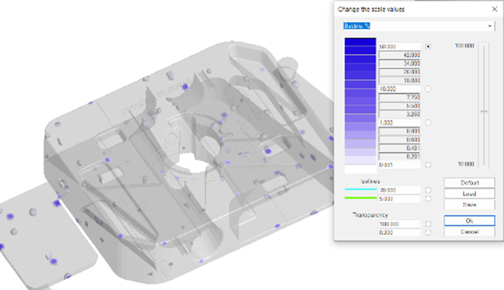Click the green isoline color line
The height and width of the screenshot is (290, 504).
360,198
